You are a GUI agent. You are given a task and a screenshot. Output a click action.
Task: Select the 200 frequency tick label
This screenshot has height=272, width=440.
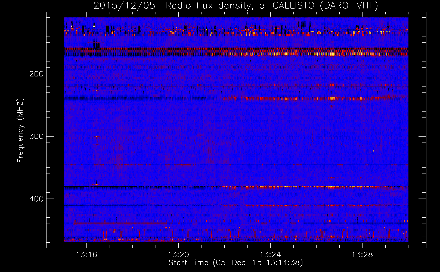point(36,74)
